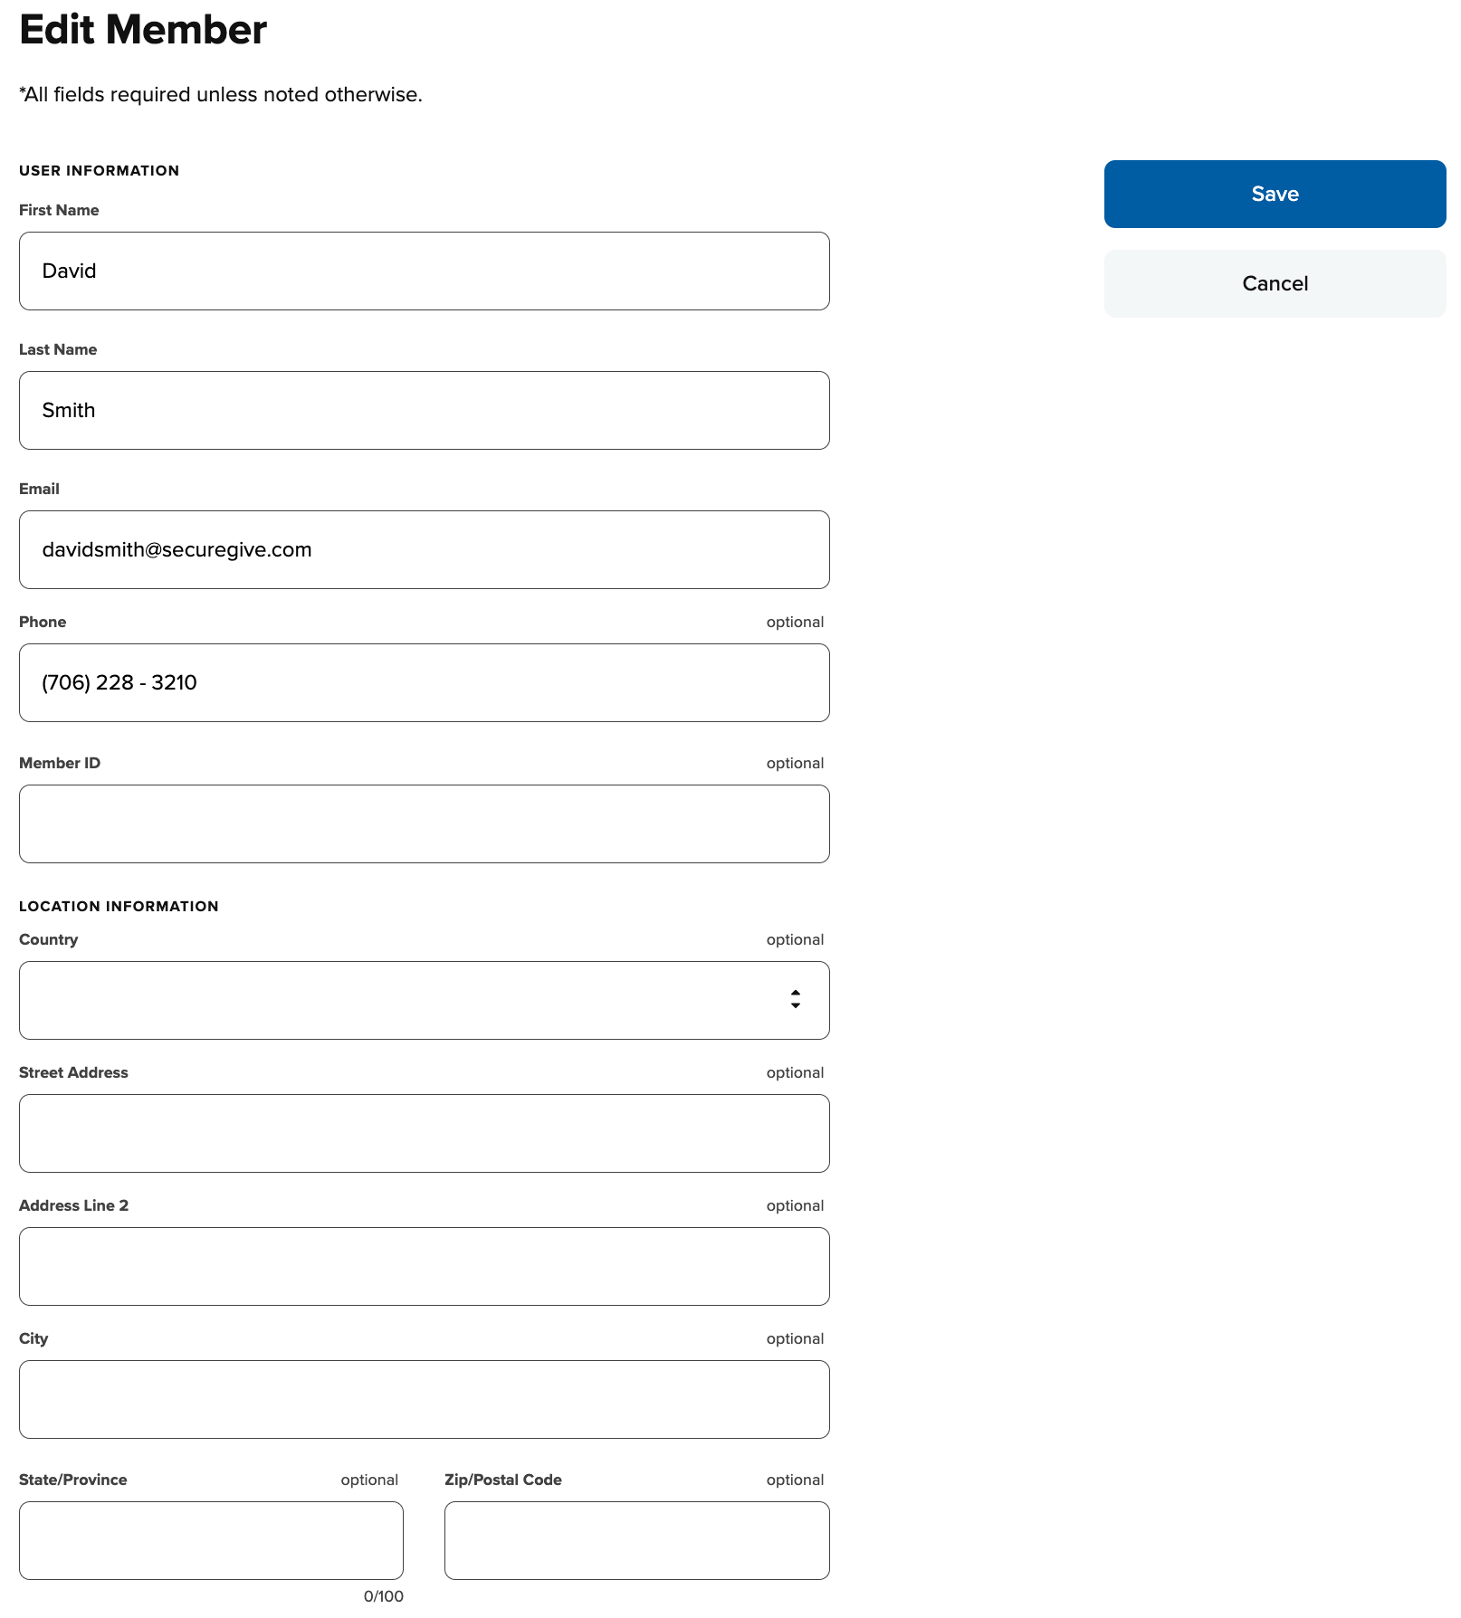
Task: Click the Street Address input box
Action: click(424, 1133)
